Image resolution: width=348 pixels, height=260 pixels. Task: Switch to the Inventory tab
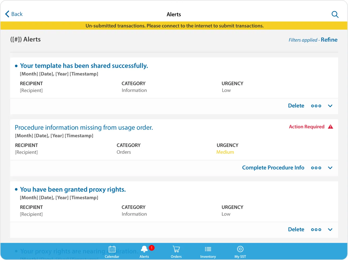(208, 252)
